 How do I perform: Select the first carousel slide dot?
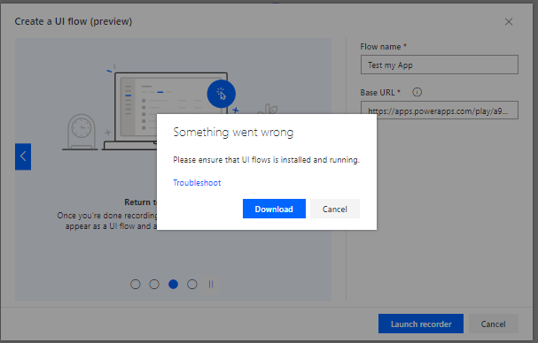(x=136, y=284)
